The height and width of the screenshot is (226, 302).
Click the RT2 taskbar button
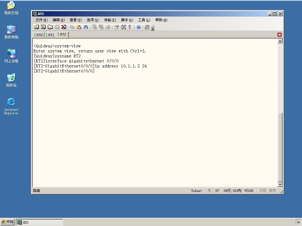[40, 222]
